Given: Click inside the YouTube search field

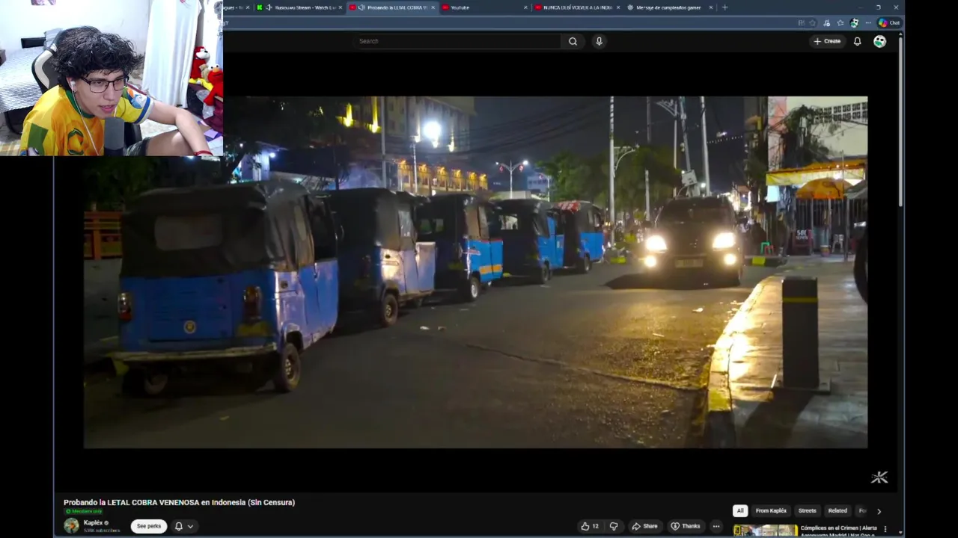Looking at the screenshot, I should click(457, 41).
